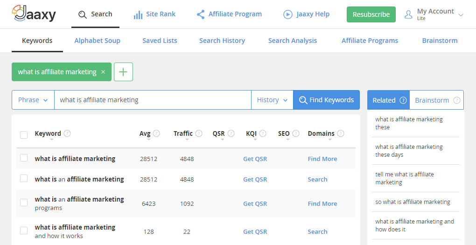The width and height of the screenshot is (476, 245).
Task: Click help icon on the Related tab
Action: coord(403,100)
